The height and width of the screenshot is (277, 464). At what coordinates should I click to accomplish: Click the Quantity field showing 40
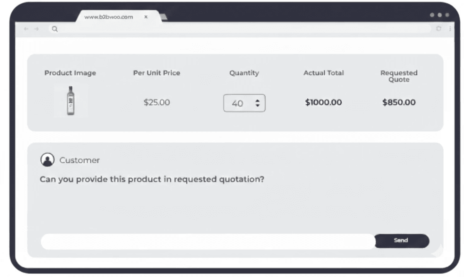coord(238,103)
